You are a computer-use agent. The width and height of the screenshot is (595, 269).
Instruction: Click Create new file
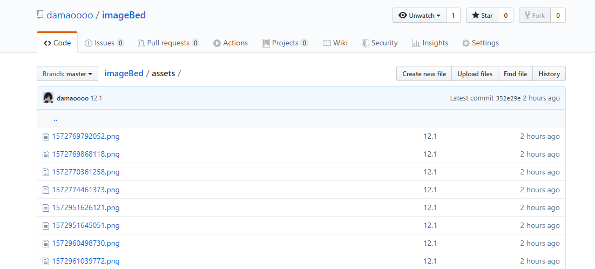coord(424,73)
